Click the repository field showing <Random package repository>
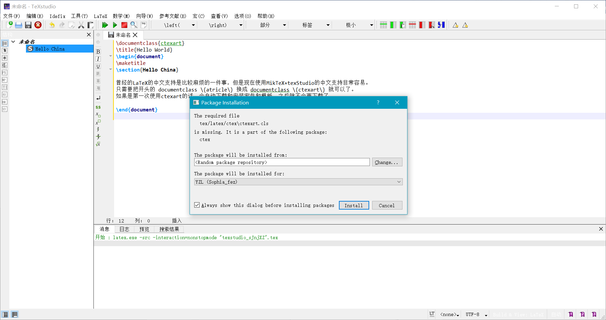 281,162
